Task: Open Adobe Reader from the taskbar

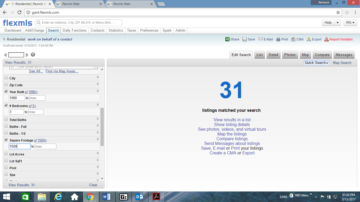Action: (156, 197)
